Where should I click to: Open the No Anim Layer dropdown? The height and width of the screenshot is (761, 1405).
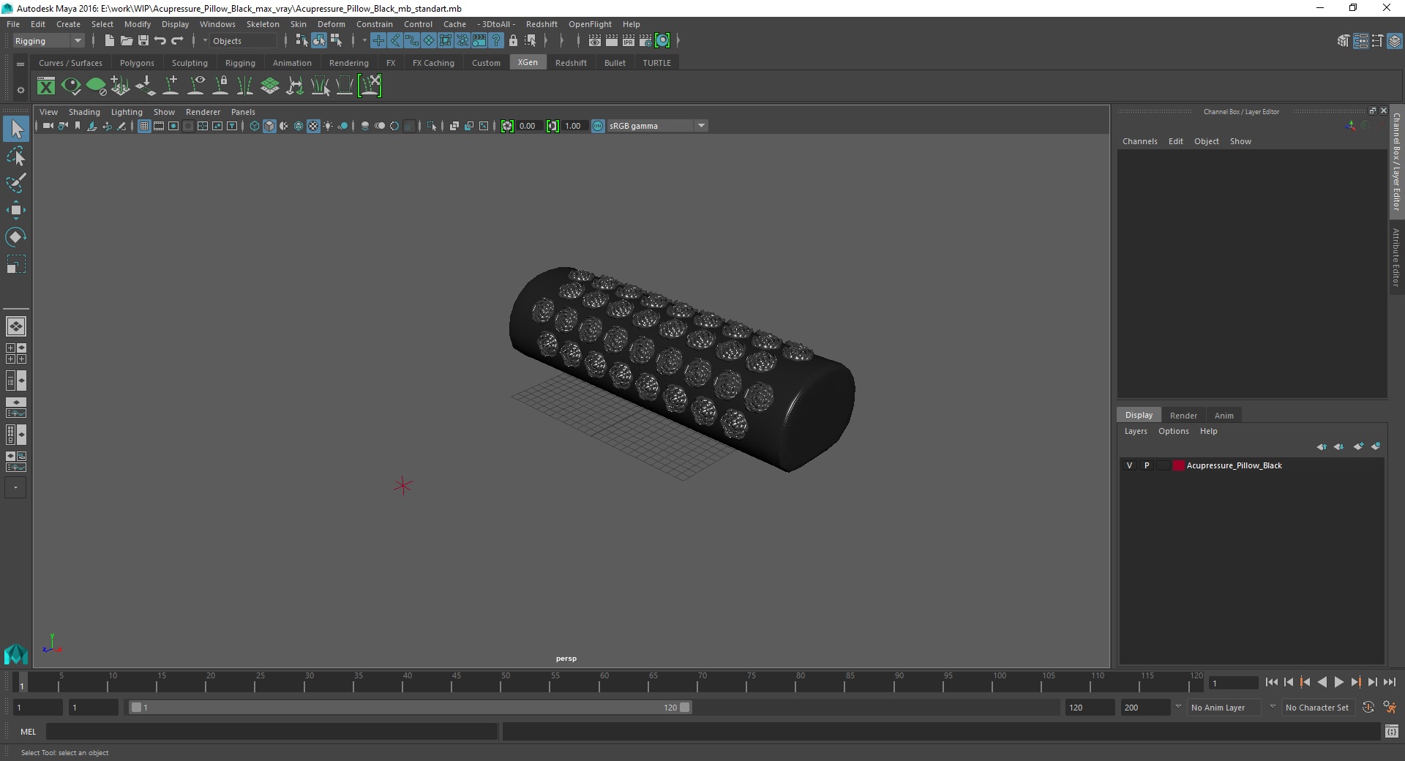(1224, 708)
